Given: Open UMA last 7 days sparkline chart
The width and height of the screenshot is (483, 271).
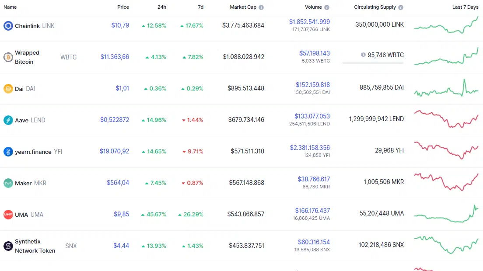Looking at the screenshot, I should (446, 213).
